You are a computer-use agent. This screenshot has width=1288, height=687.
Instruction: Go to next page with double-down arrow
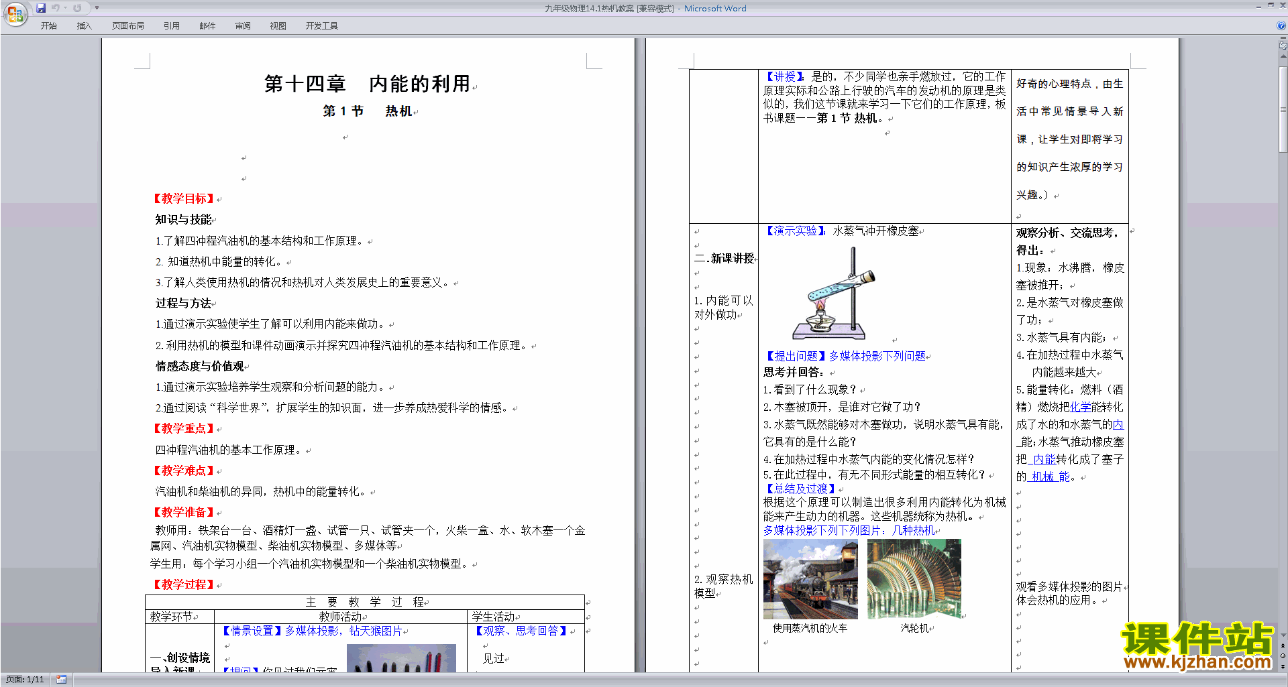[1283, 666]
